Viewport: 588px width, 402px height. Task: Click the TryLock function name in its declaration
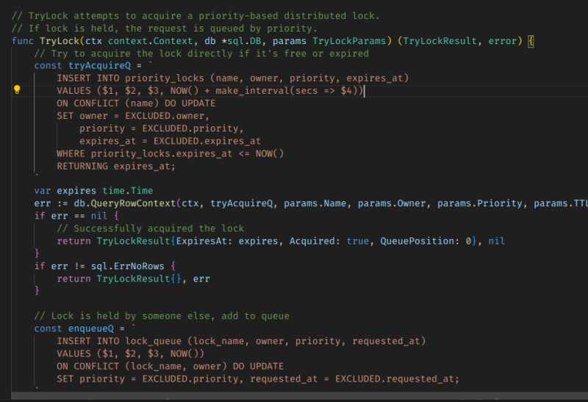click(60, 41)
